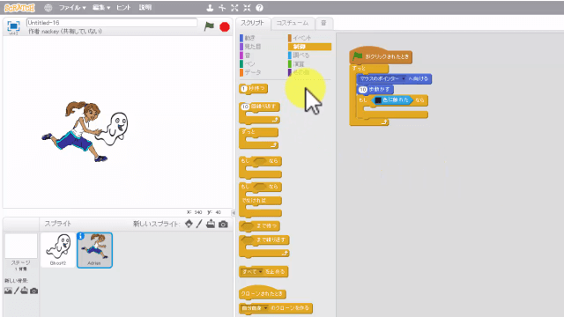Select the 調べる block category

click(301, 55)
